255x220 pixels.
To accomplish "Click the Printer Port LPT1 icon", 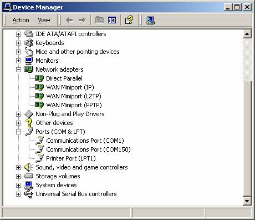I will [39, 158].
